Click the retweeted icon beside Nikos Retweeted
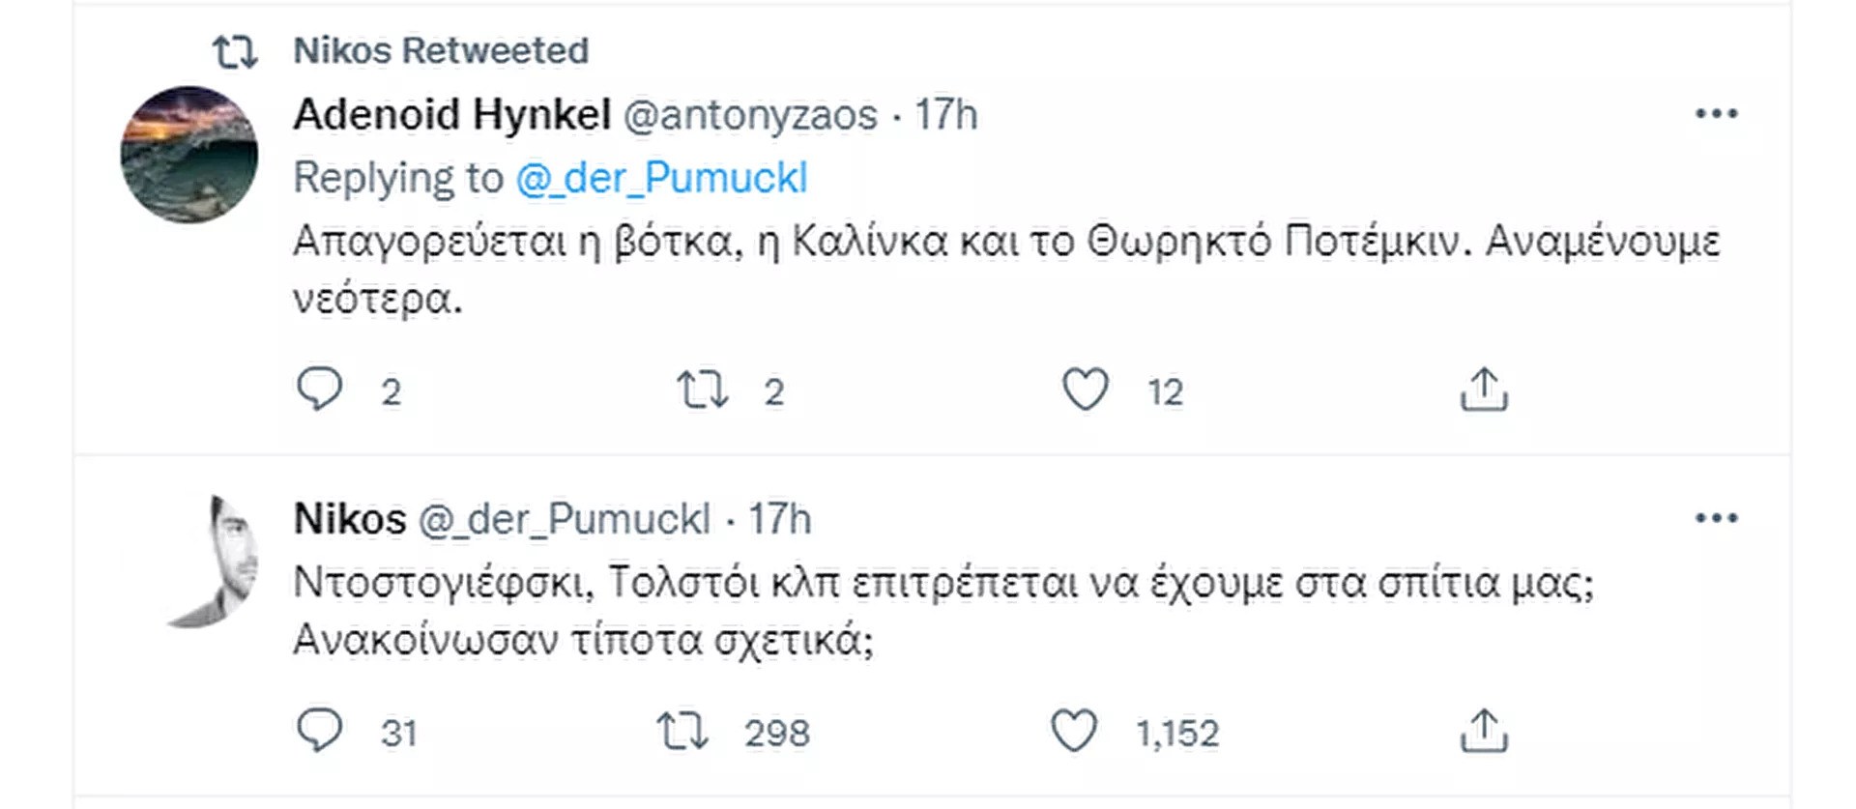This screenshot has height=809, width=1856. pyautogui.click(x=235, y=51)
